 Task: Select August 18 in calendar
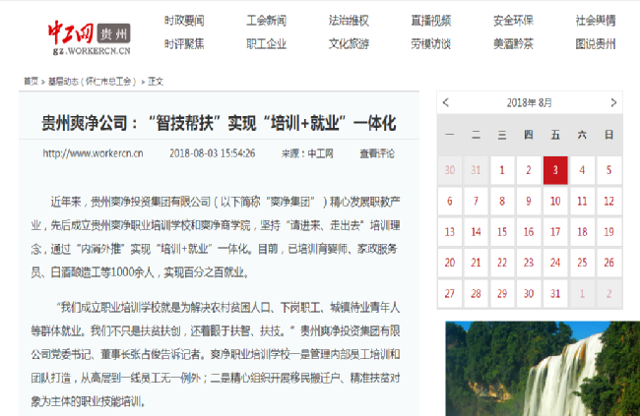[x=582, y=232]
